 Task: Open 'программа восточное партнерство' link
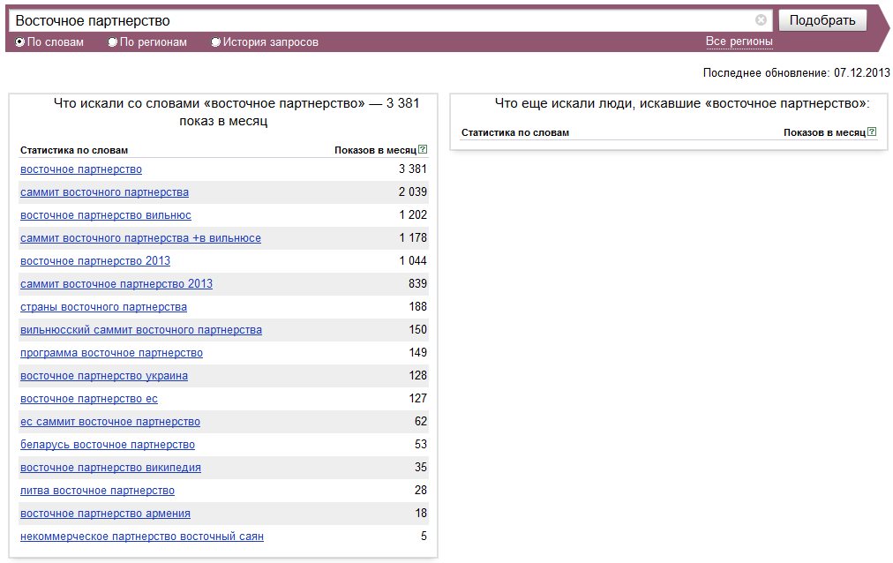coord(111,353)
